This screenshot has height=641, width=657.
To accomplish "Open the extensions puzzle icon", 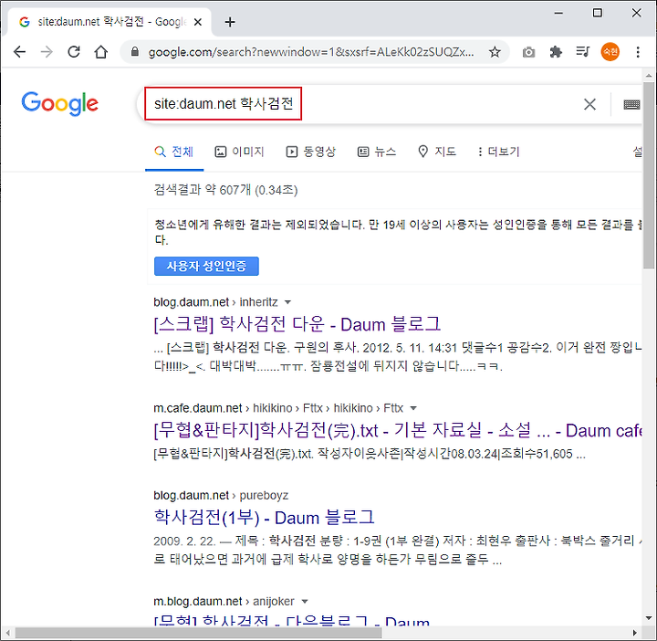I will point(556,52).
